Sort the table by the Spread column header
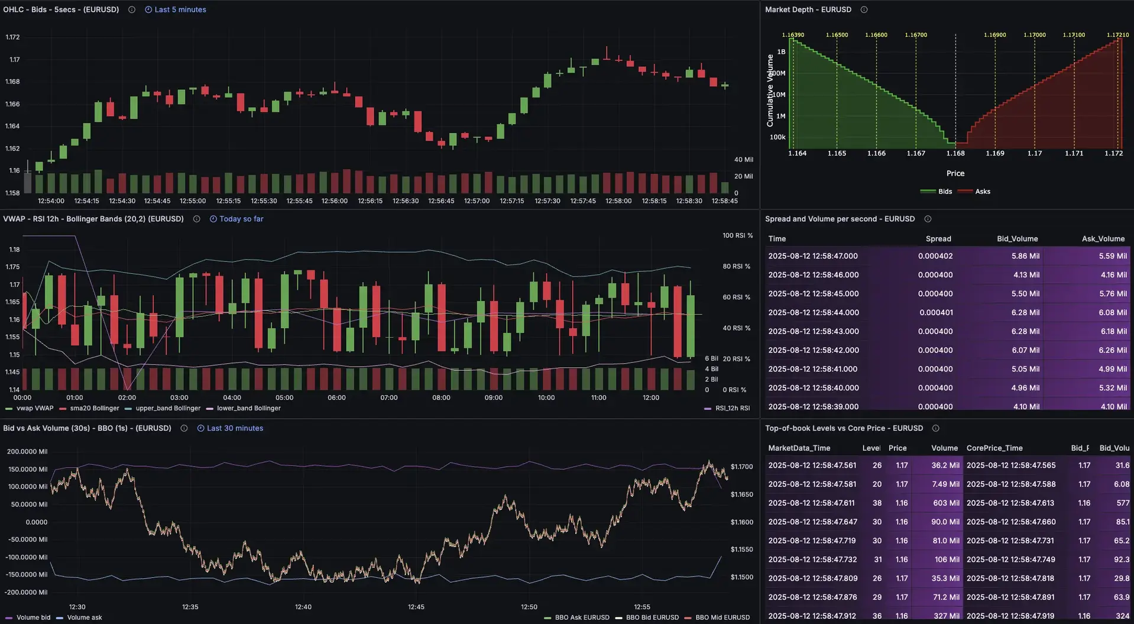Screen dimensions: 1134x624 pyautogui.click(x=939, y=238)
